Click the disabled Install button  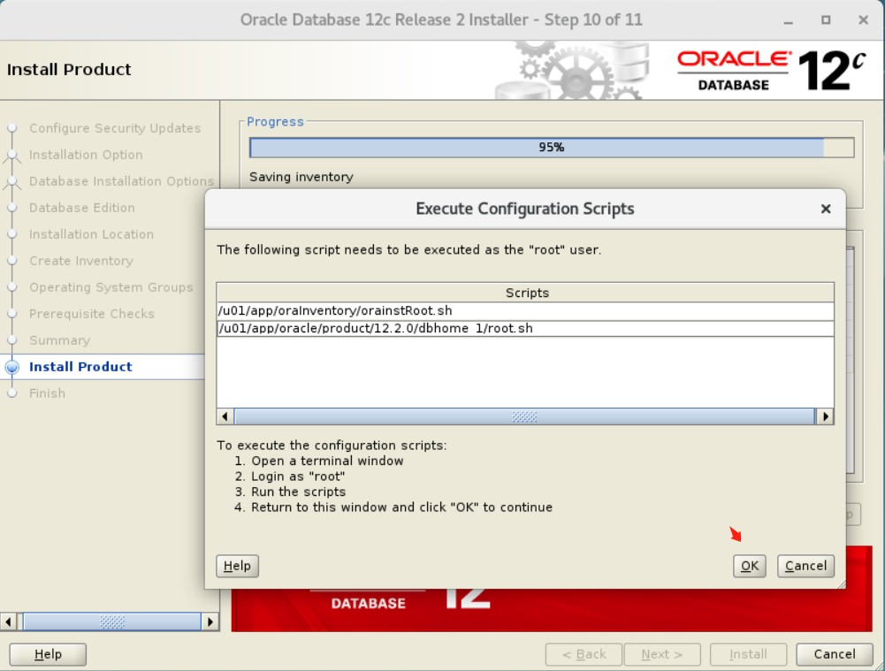pyautogui.click(x=748, y=654)
